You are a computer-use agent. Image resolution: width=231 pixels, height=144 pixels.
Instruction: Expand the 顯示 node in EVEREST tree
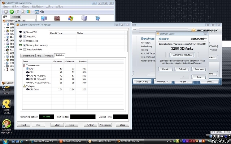[x=4, y=37]
